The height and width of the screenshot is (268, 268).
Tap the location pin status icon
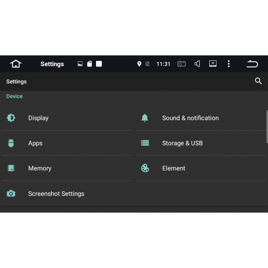click(139, 64)
